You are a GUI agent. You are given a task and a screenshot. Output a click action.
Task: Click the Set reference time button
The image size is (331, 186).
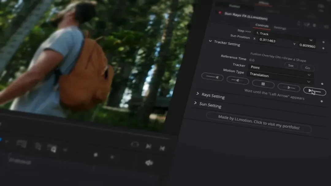[x=291, y=65]
